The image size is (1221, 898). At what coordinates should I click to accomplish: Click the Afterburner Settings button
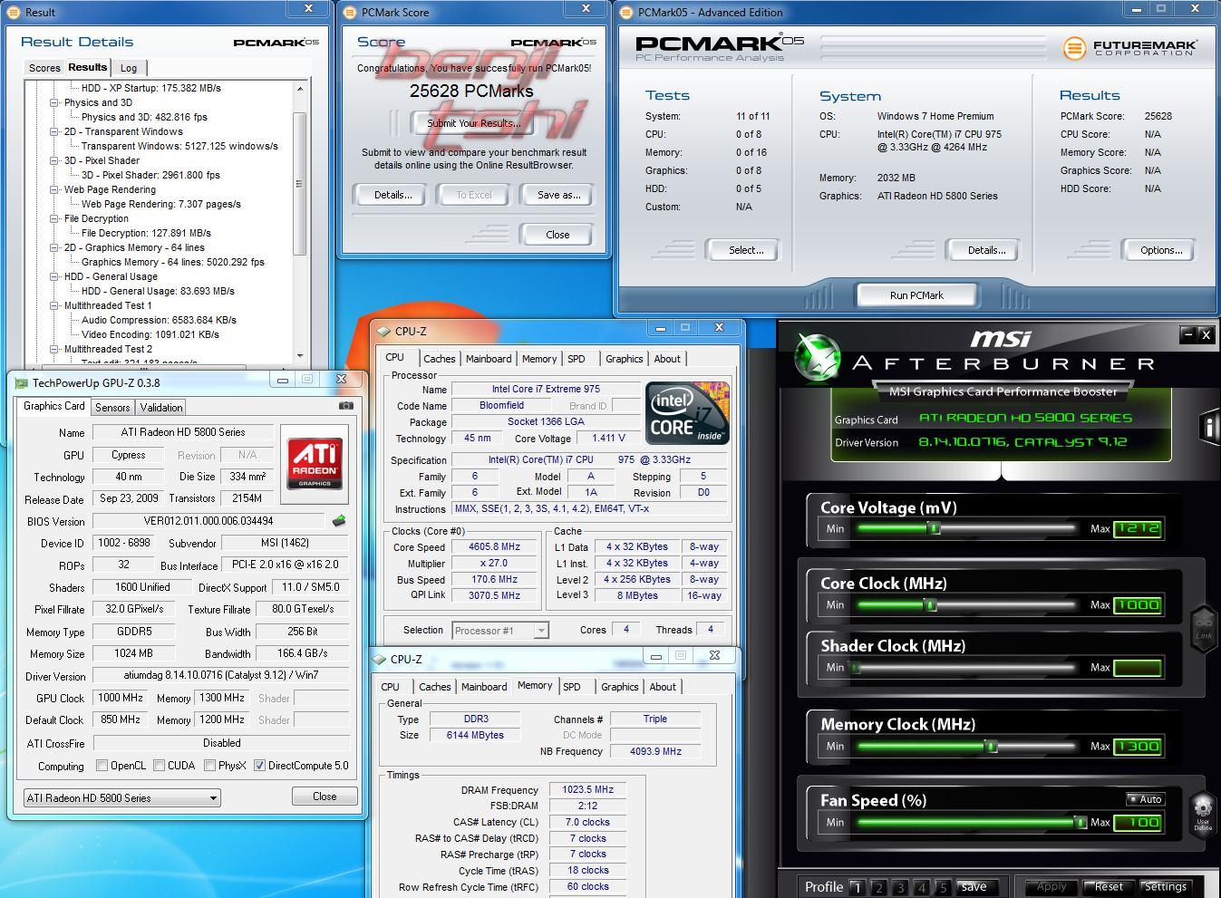tap(1165, 887)
